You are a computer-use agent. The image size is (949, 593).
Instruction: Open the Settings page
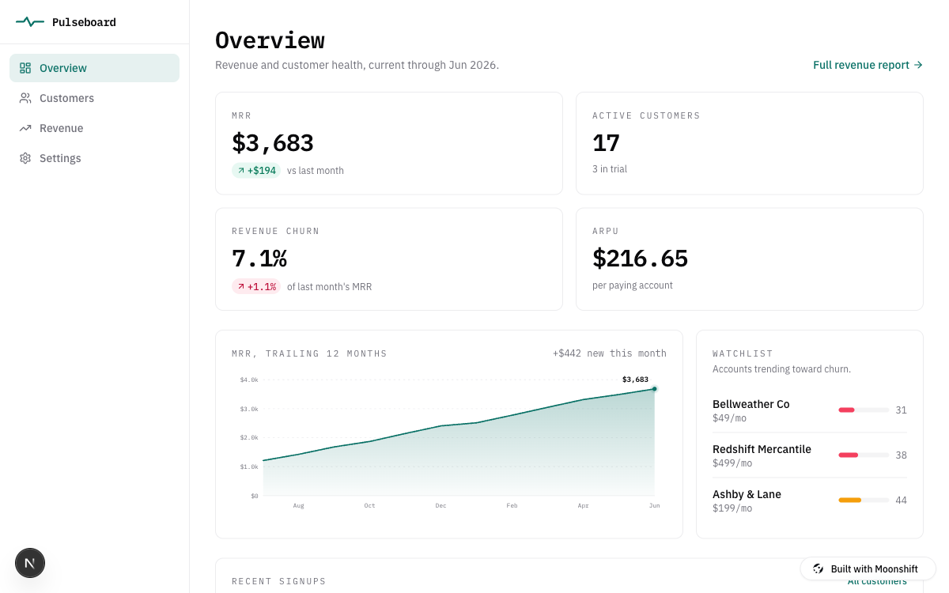(x=94, y=158)
